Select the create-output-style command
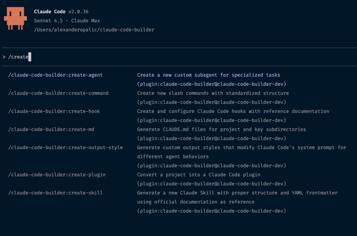 [x=65, y=147]
